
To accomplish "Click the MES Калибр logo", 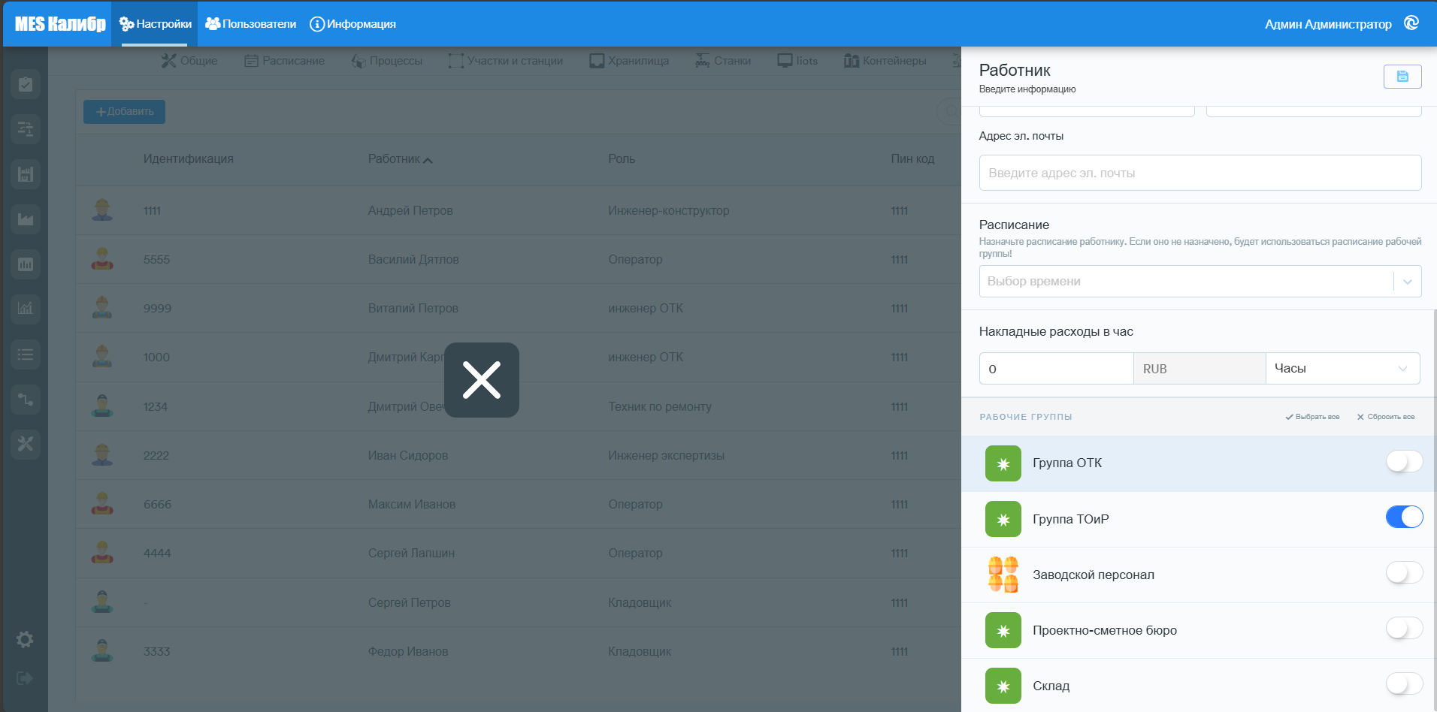I will [60, 24].
